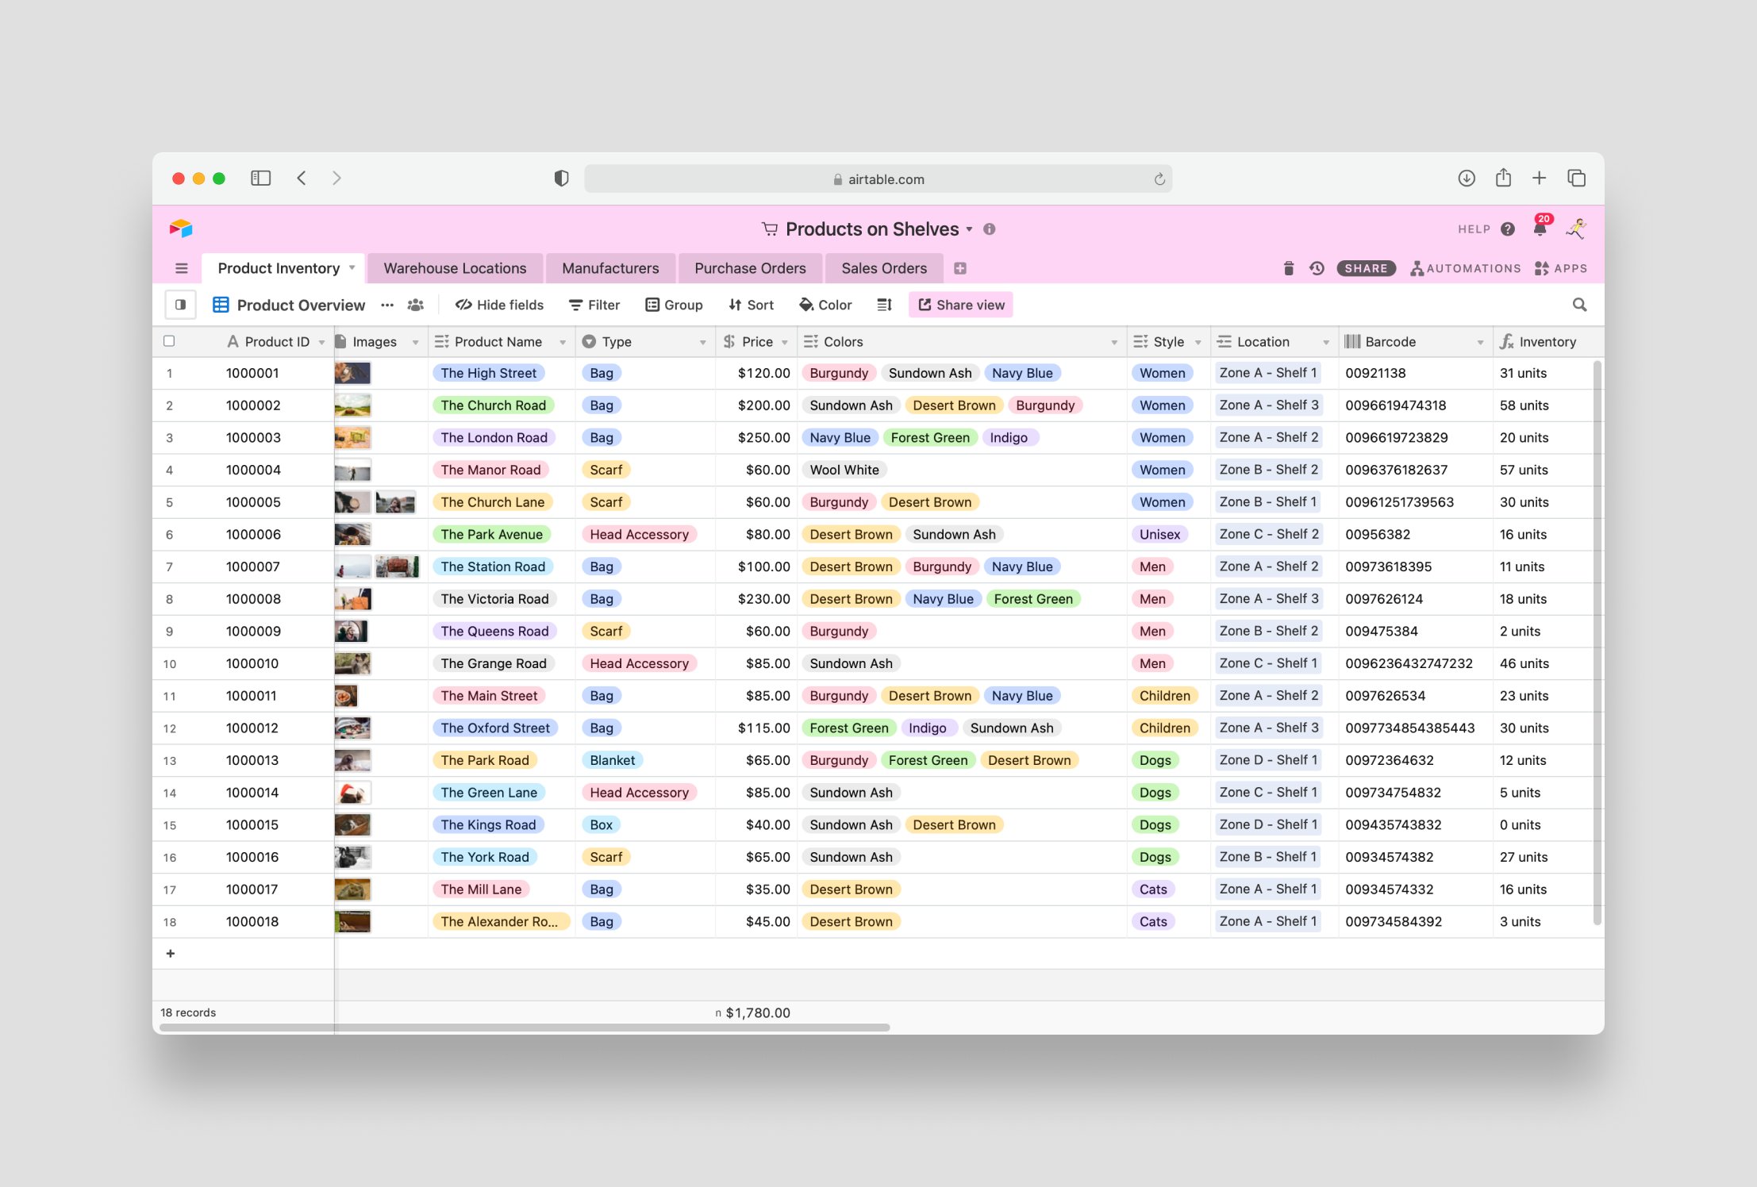Click Indigo tag in The London Road row
Image resolution: width=1757 pixels, height=1187 pixels.
coord(1009,437)
